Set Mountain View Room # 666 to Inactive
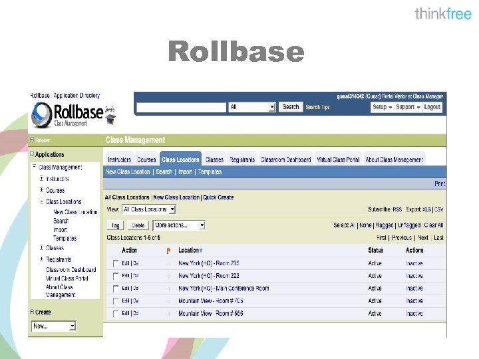Screen dimensions: 479x359 414,314
